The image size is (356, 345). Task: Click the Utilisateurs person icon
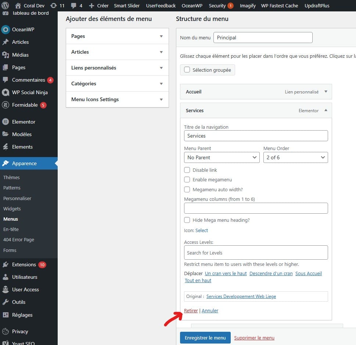coord(6,277)
